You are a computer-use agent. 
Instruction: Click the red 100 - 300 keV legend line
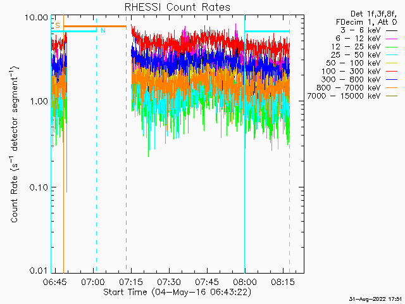pos(392,72)
